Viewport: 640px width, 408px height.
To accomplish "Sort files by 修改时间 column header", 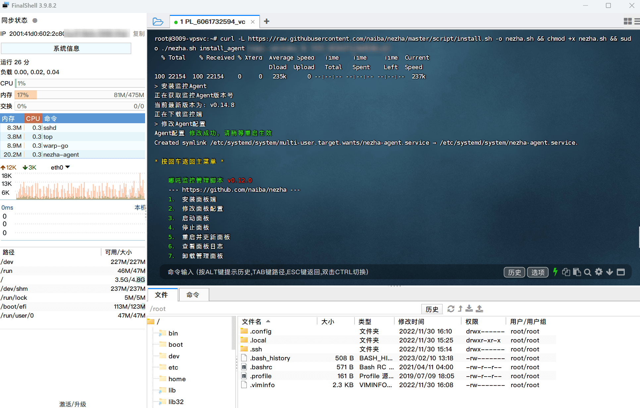I will point(427,322).
